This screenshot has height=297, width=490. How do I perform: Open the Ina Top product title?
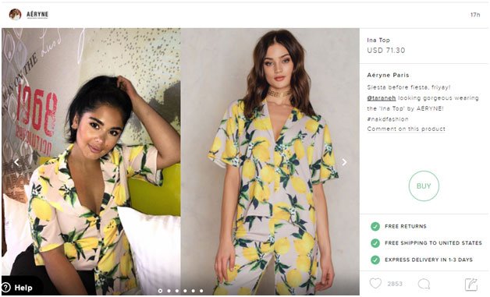pyautogui.click(x=378, y=40)
